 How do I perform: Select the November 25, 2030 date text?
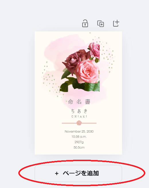[x=79, y=131]
